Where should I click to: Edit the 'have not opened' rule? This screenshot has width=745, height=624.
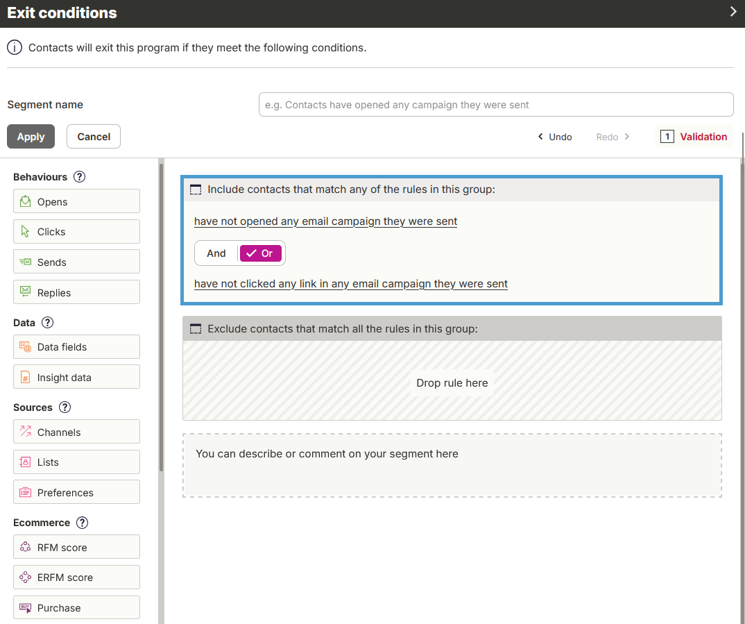pyautogui.click(x=325, y=221)
